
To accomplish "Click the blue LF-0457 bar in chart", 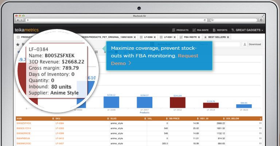I will coord(144,102).
